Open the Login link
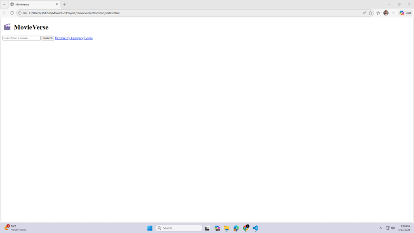Image resolution: width=414 pixels, height=233 pixels. click(88, 38)
